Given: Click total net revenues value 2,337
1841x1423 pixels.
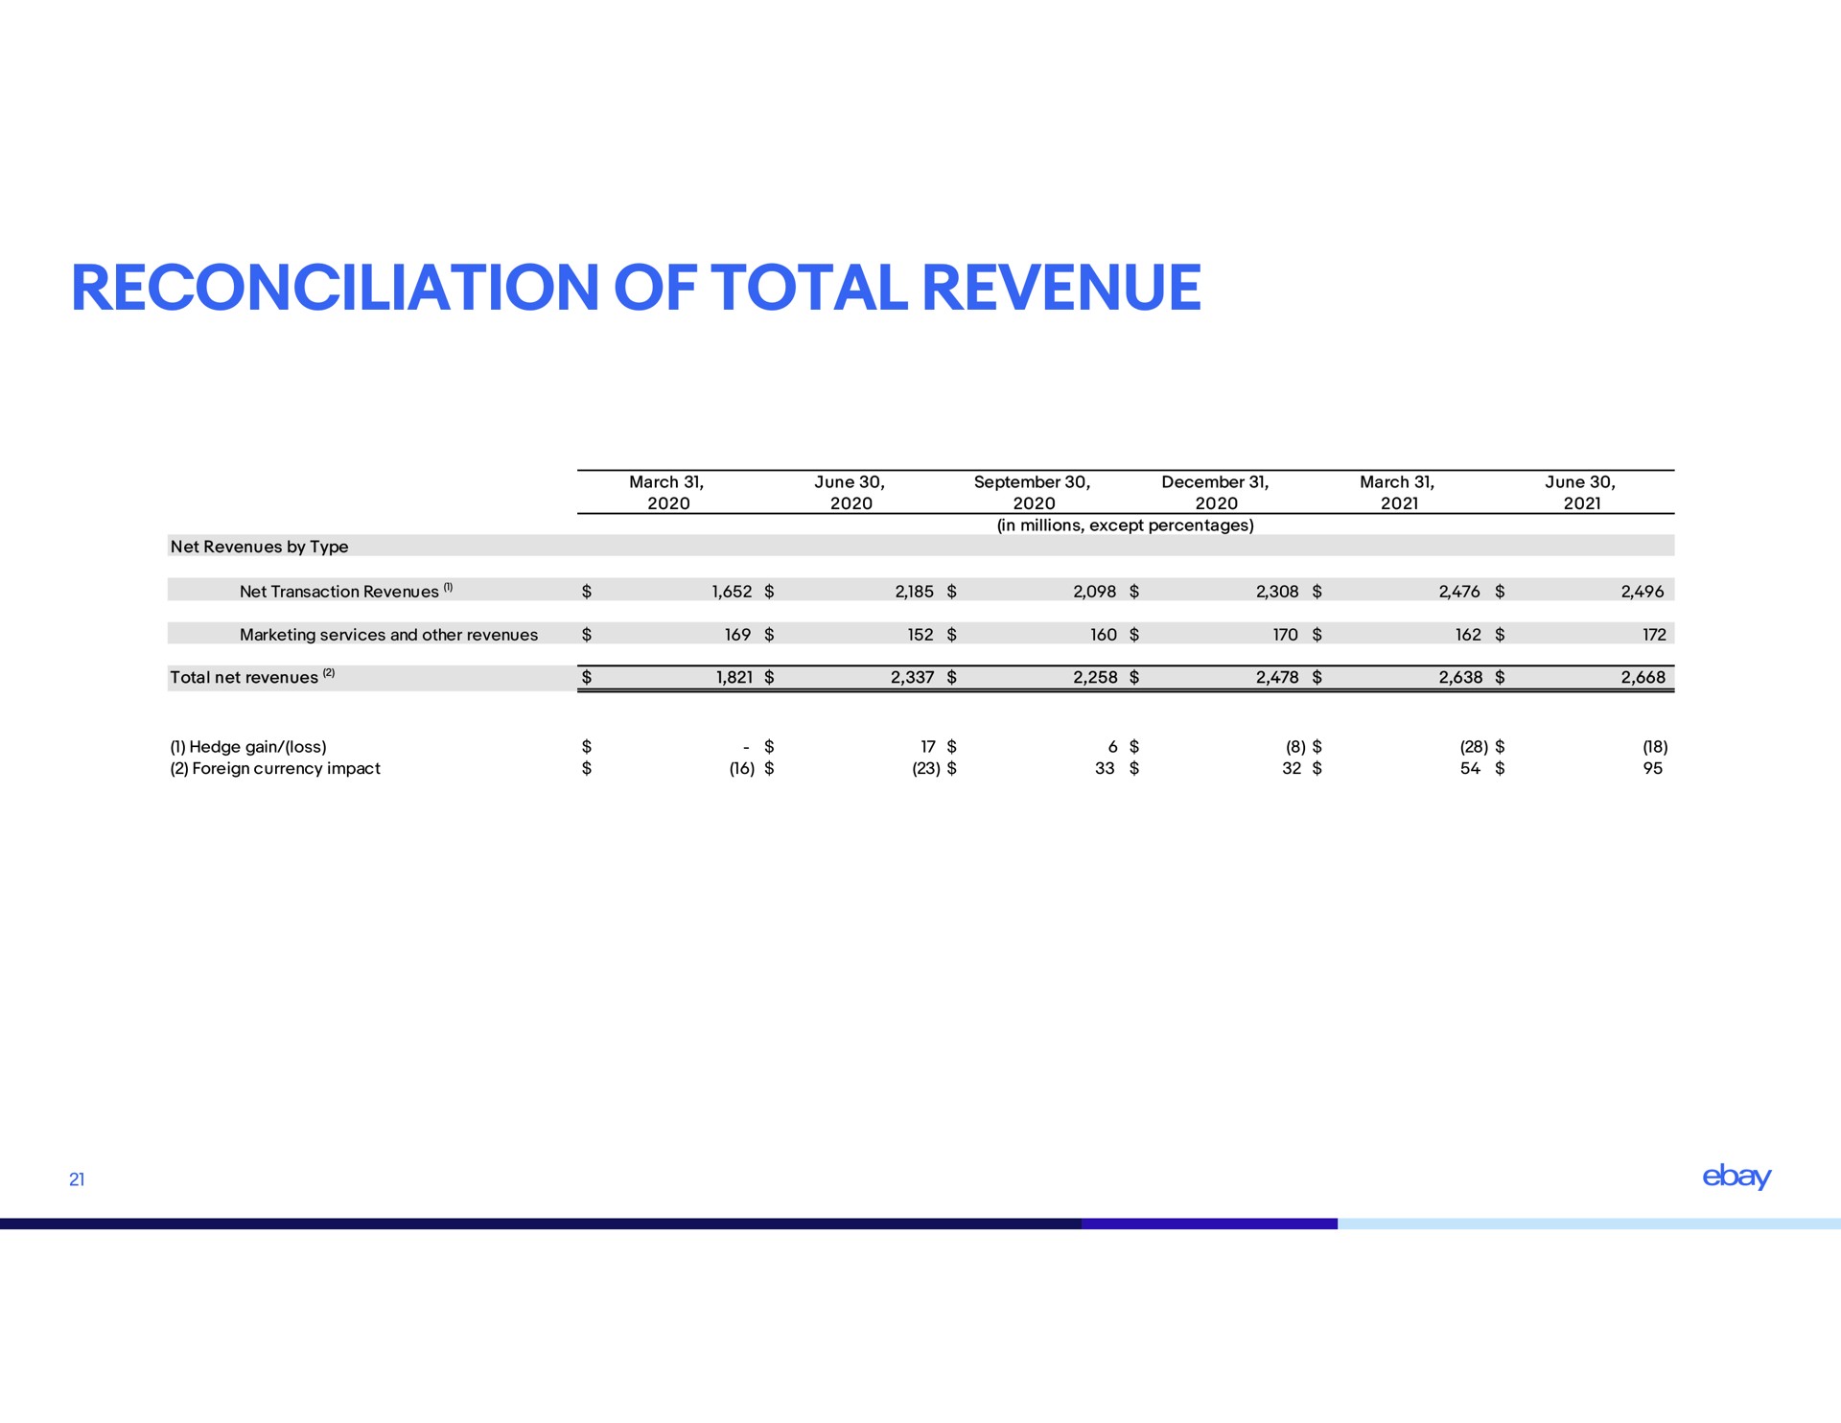Looking at the screenshot, I should point(913,678).
